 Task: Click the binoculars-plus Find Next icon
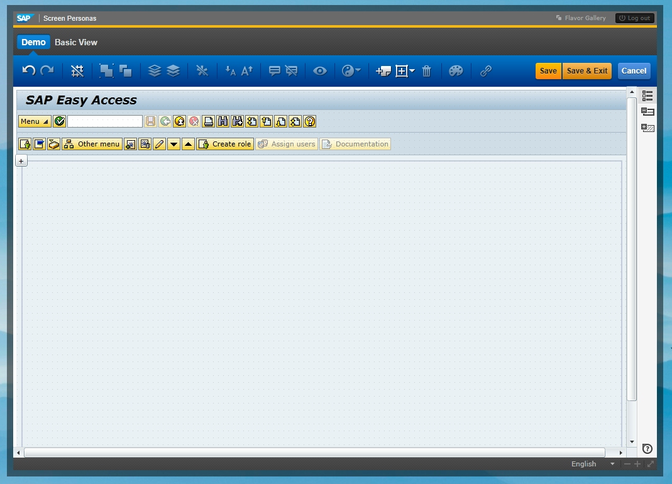pyautogui.click(x=238, y=121)
